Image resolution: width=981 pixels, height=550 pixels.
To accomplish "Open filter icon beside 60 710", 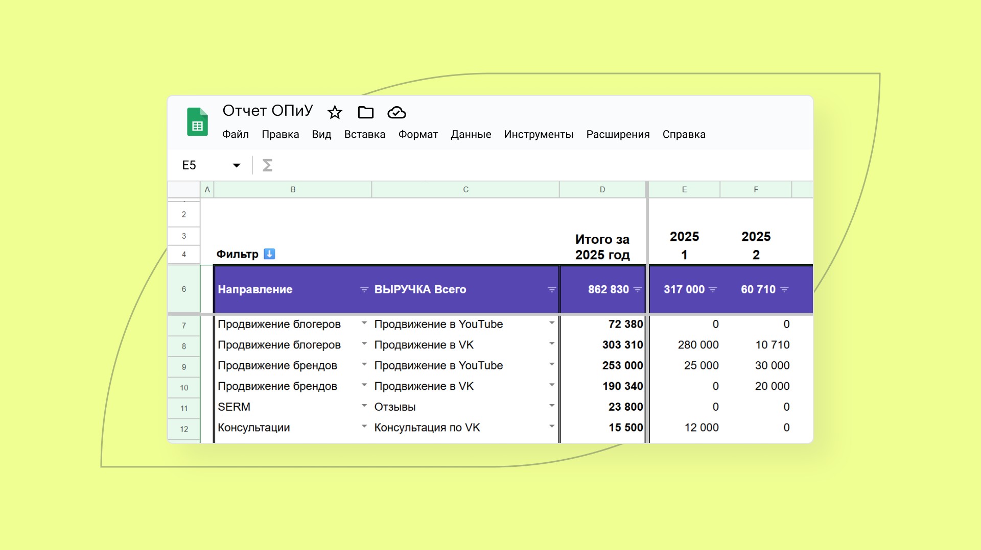I will click(x=784, y=289).
